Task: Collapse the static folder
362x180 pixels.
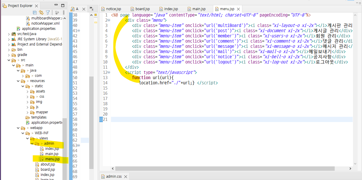Action: coord(23,86)
